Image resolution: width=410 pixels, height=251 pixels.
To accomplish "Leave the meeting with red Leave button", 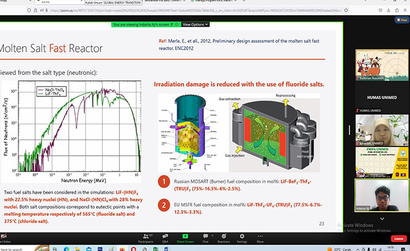I will coord(398,238).
